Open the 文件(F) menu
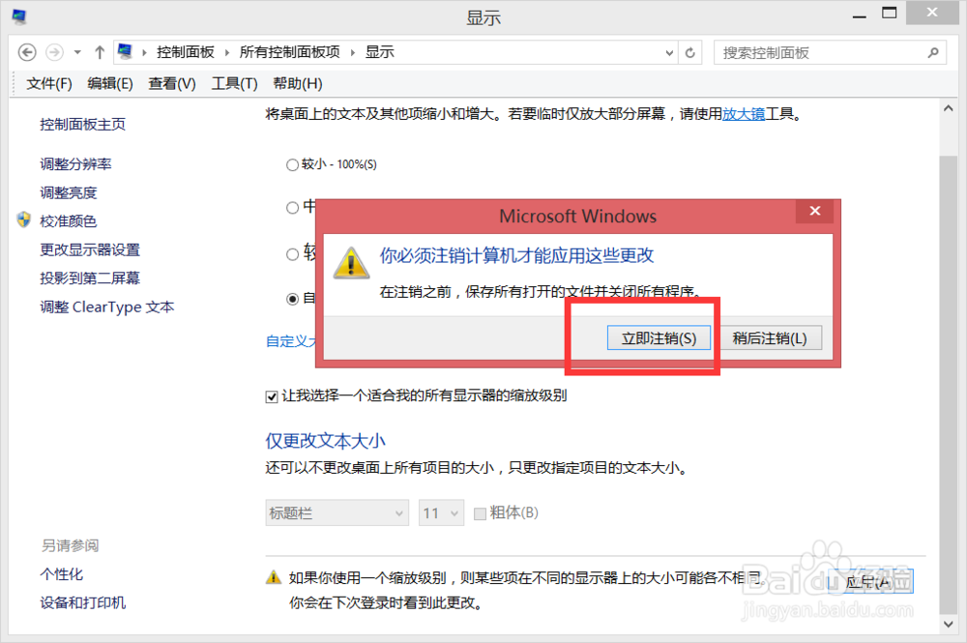Image resolution: width=967 pixels, height=643 pixels. pos(49,84)
